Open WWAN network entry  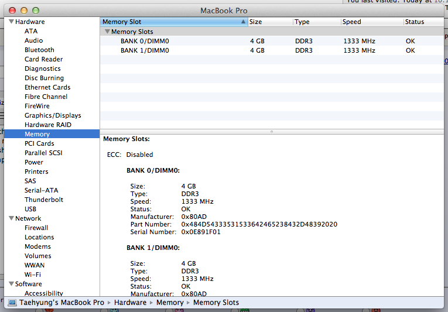point(35,265)
